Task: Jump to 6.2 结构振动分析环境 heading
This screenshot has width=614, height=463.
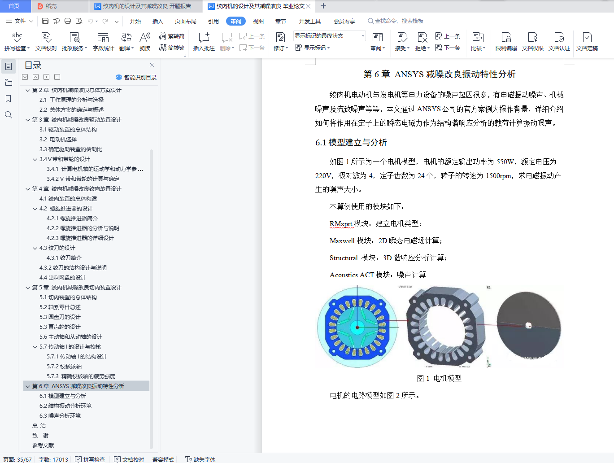Action: (x=65, y=406)
